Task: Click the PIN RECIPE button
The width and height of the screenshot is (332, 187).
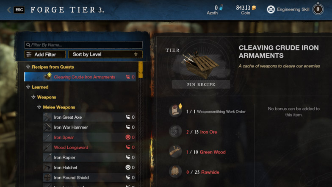Action: (x=201, y=84)
